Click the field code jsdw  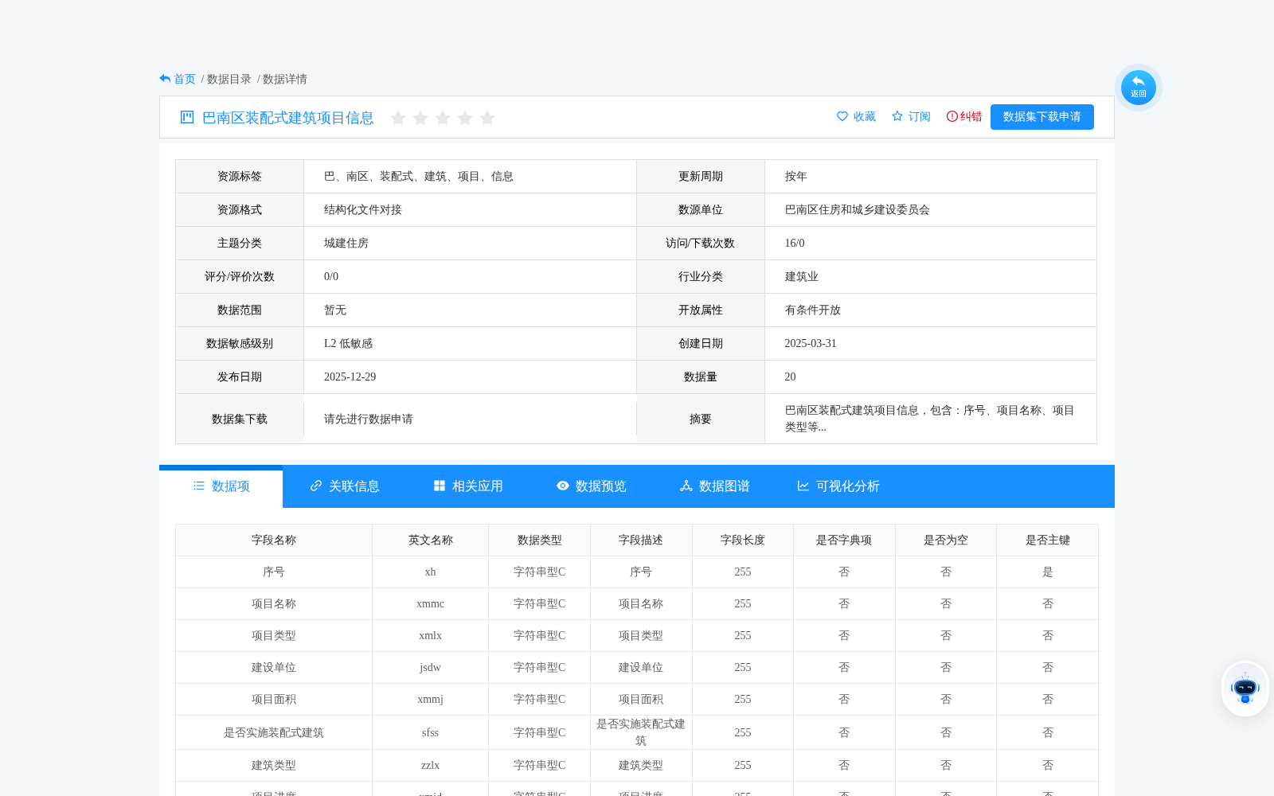[431, 668]
